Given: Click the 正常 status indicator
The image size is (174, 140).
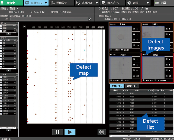Looking at the screenshot, I should (164, 3).
